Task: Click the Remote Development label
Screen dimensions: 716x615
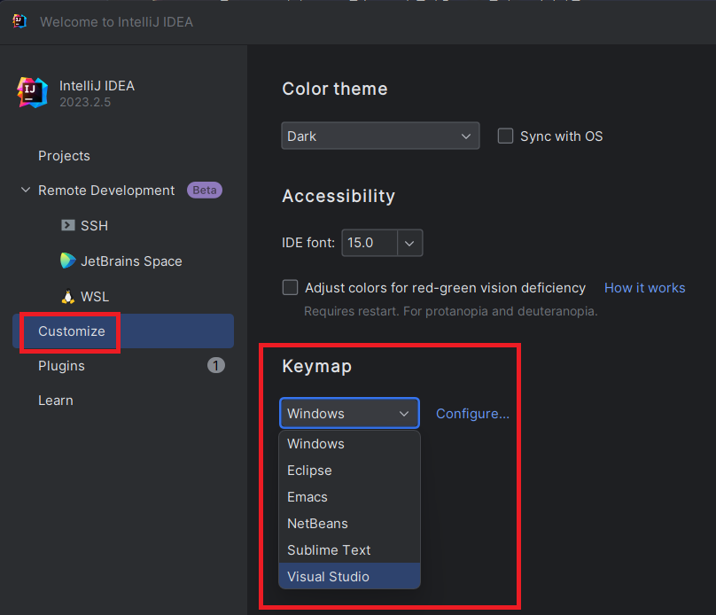Action: point(106,191)
